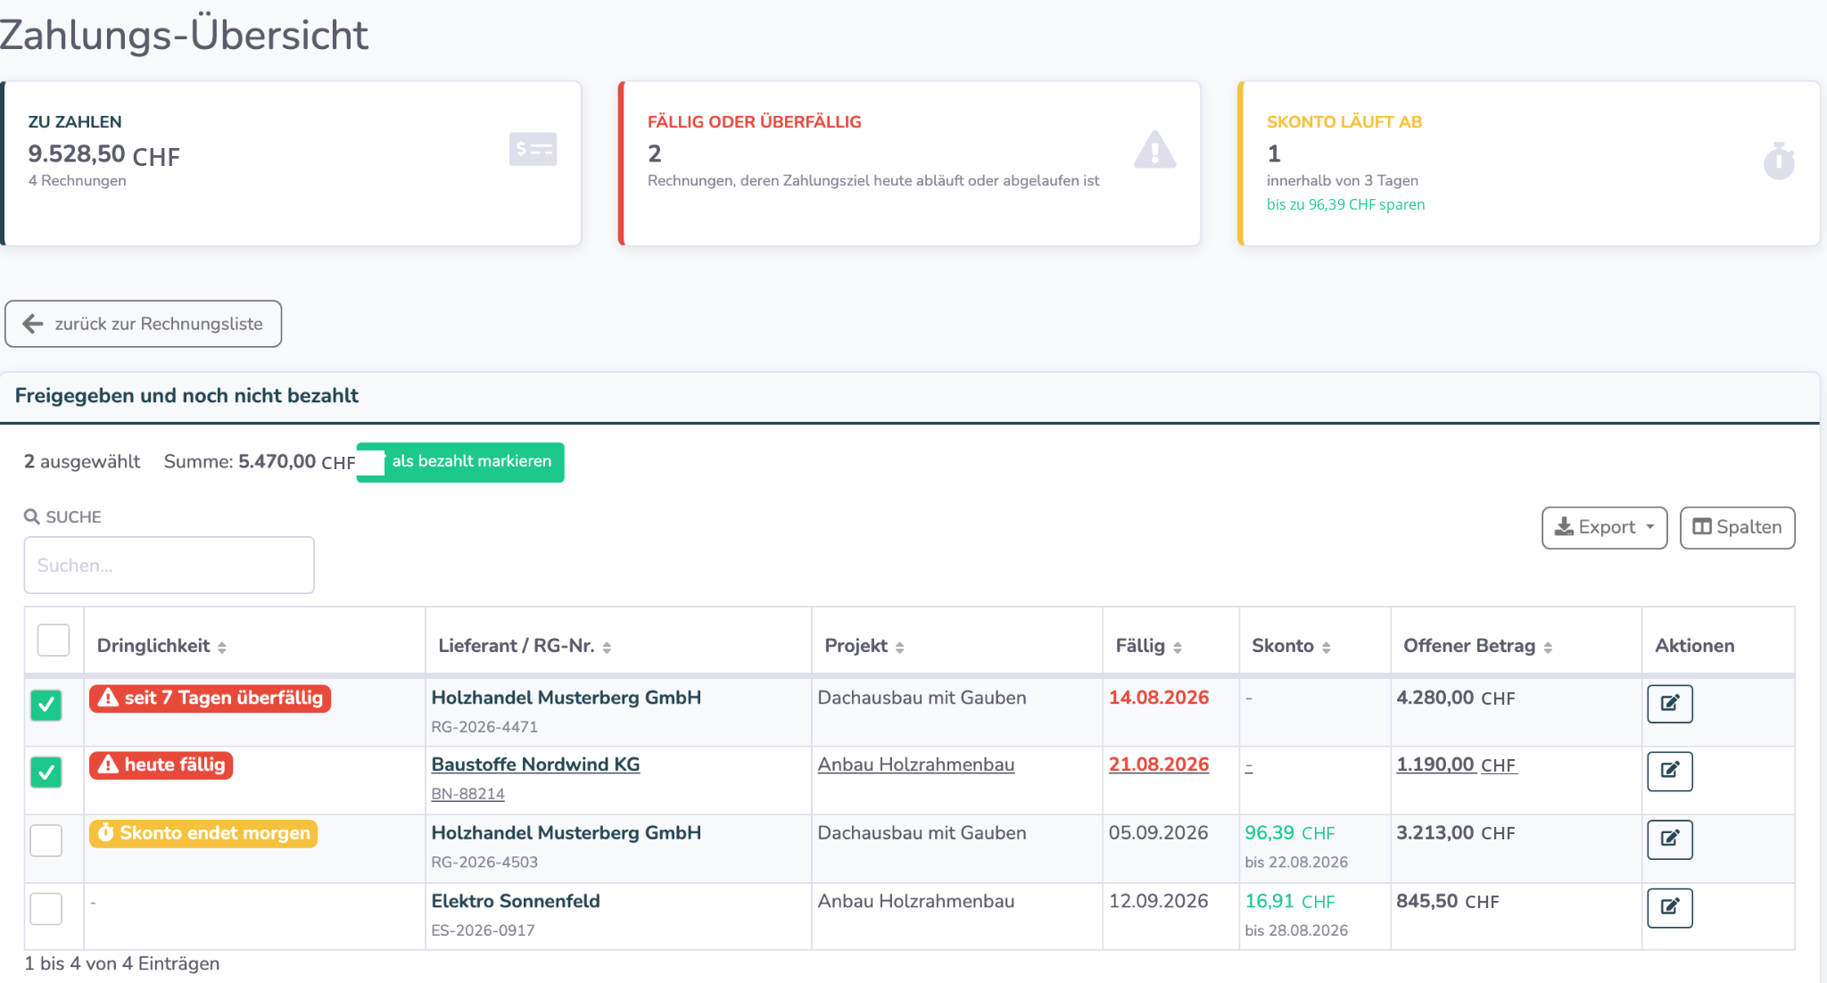Click the warning triangle icon in overdue card

[x=1154, y=150]
